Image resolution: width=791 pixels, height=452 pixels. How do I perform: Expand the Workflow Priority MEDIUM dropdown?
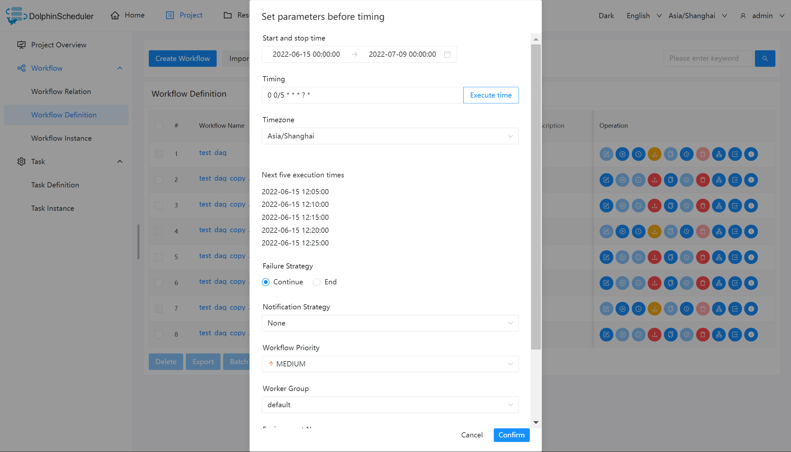pyautogui.click(x=390, y=364)
